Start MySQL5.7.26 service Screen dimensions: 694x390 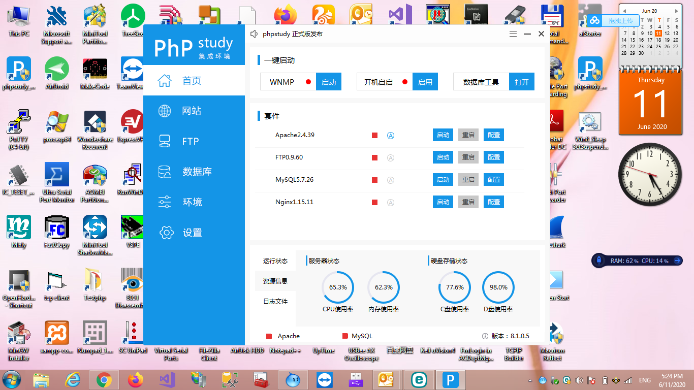tap(443, 180)
